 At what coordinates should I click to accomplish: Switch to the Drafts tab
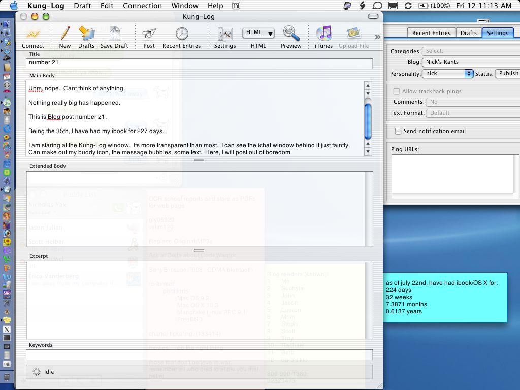click(x=468, y=33)
